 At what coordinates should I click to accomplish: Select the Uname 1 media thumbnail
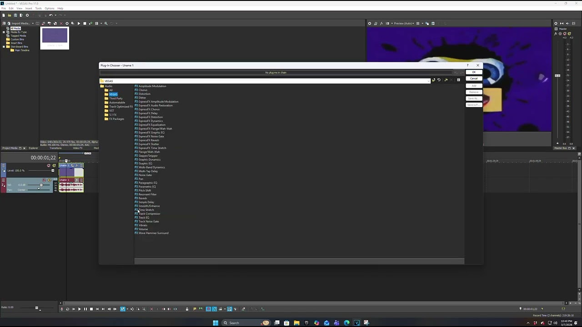pos(55,38)
